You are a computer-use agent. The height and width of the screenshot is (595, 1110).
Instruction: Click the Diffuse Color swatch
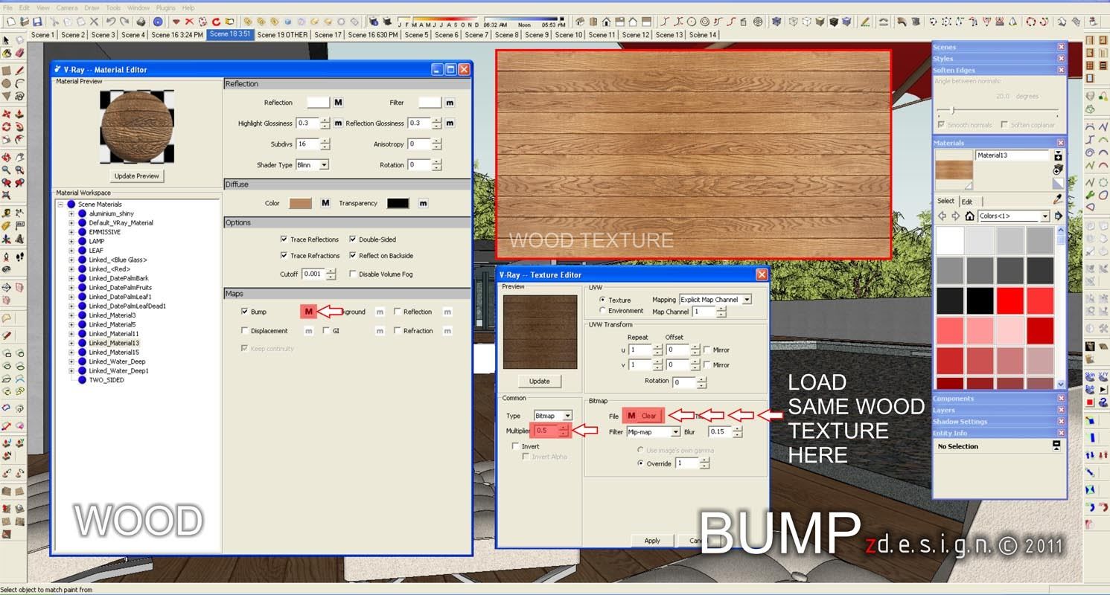300,203
